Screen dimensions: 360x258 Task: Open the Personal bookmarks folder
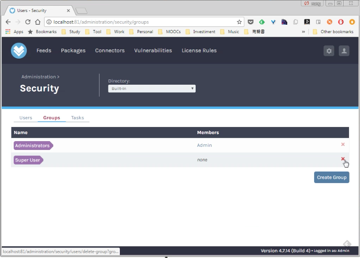pos(141,32)
